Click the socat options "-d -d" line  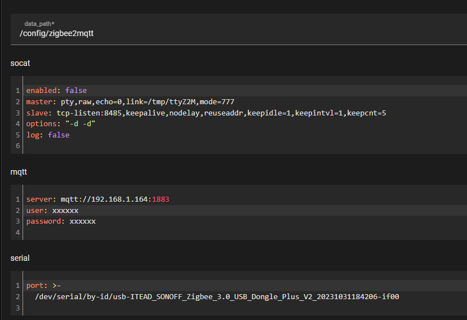pos(61,124)
